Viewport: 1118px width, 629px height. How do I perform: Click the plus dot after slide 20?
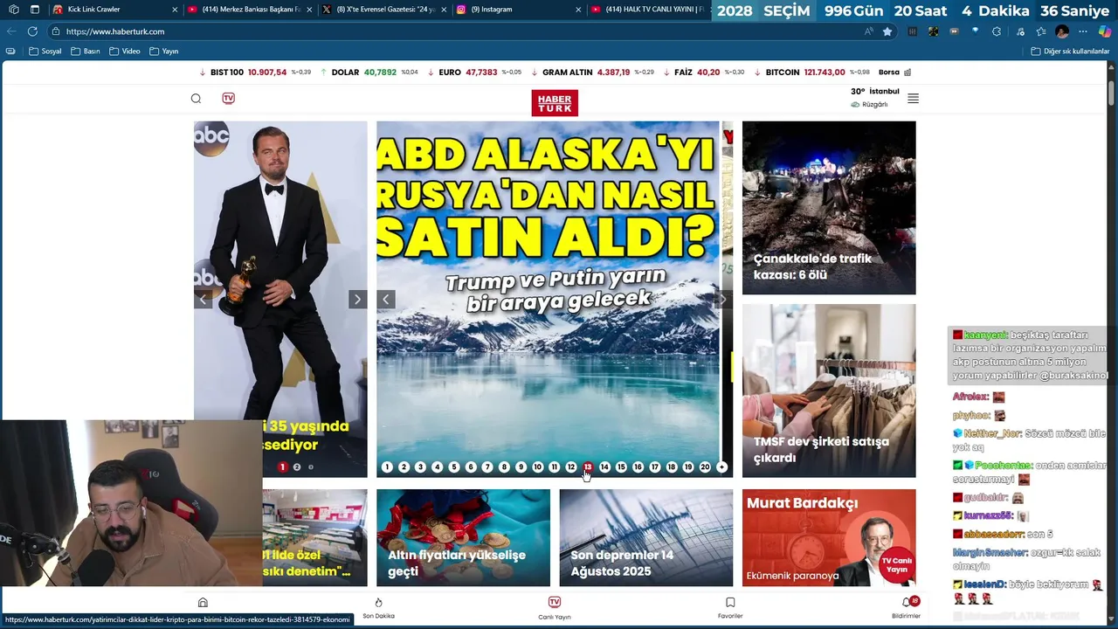pyautogui.click(x=721, y=467)
